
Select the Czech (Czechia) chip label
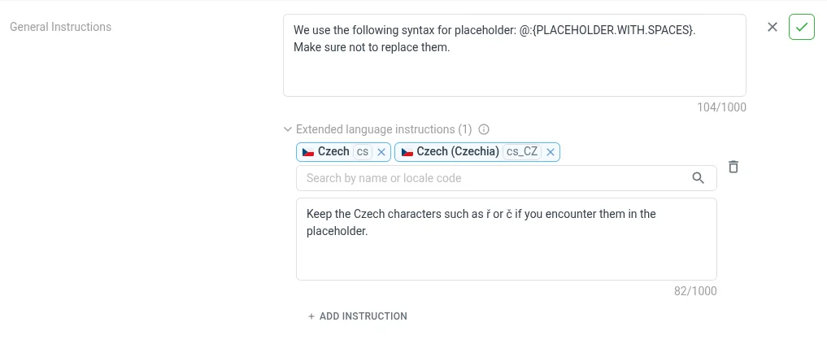[458, 152]
